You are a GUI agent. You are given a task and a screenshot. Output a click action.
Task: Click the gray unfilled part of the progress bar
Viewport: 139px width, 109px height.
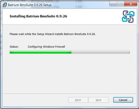[100, 52]
